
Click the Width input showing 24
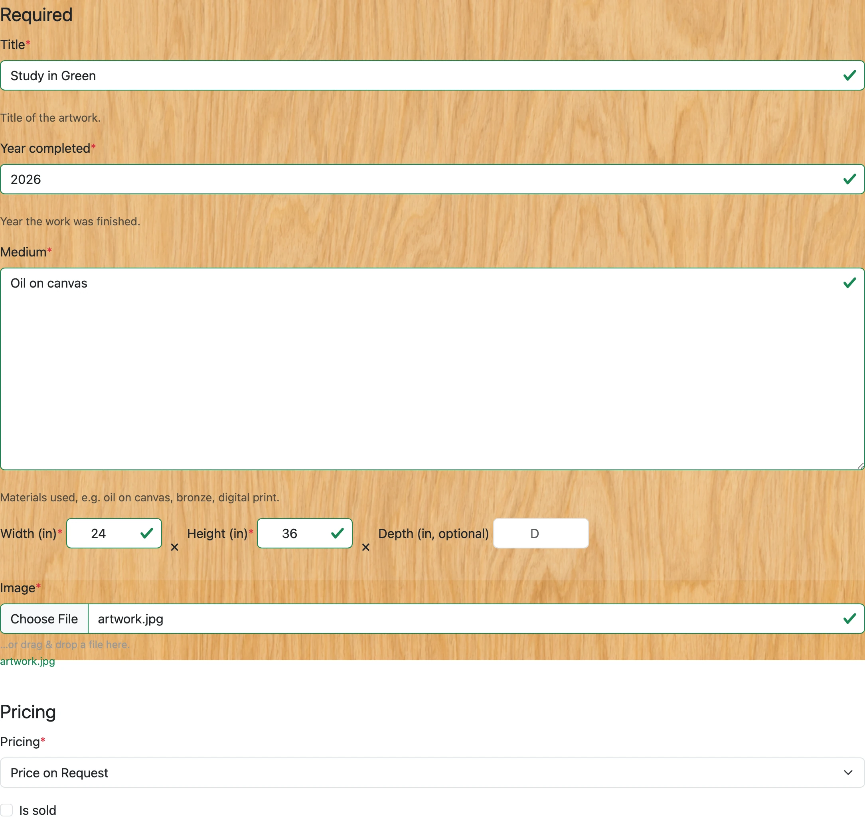(114, 533)
